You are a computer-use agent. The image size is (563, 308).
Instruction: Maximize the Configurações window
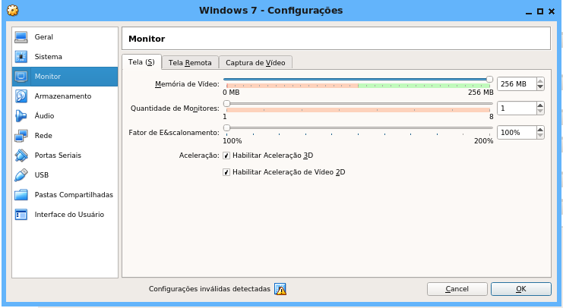(540, 11)
